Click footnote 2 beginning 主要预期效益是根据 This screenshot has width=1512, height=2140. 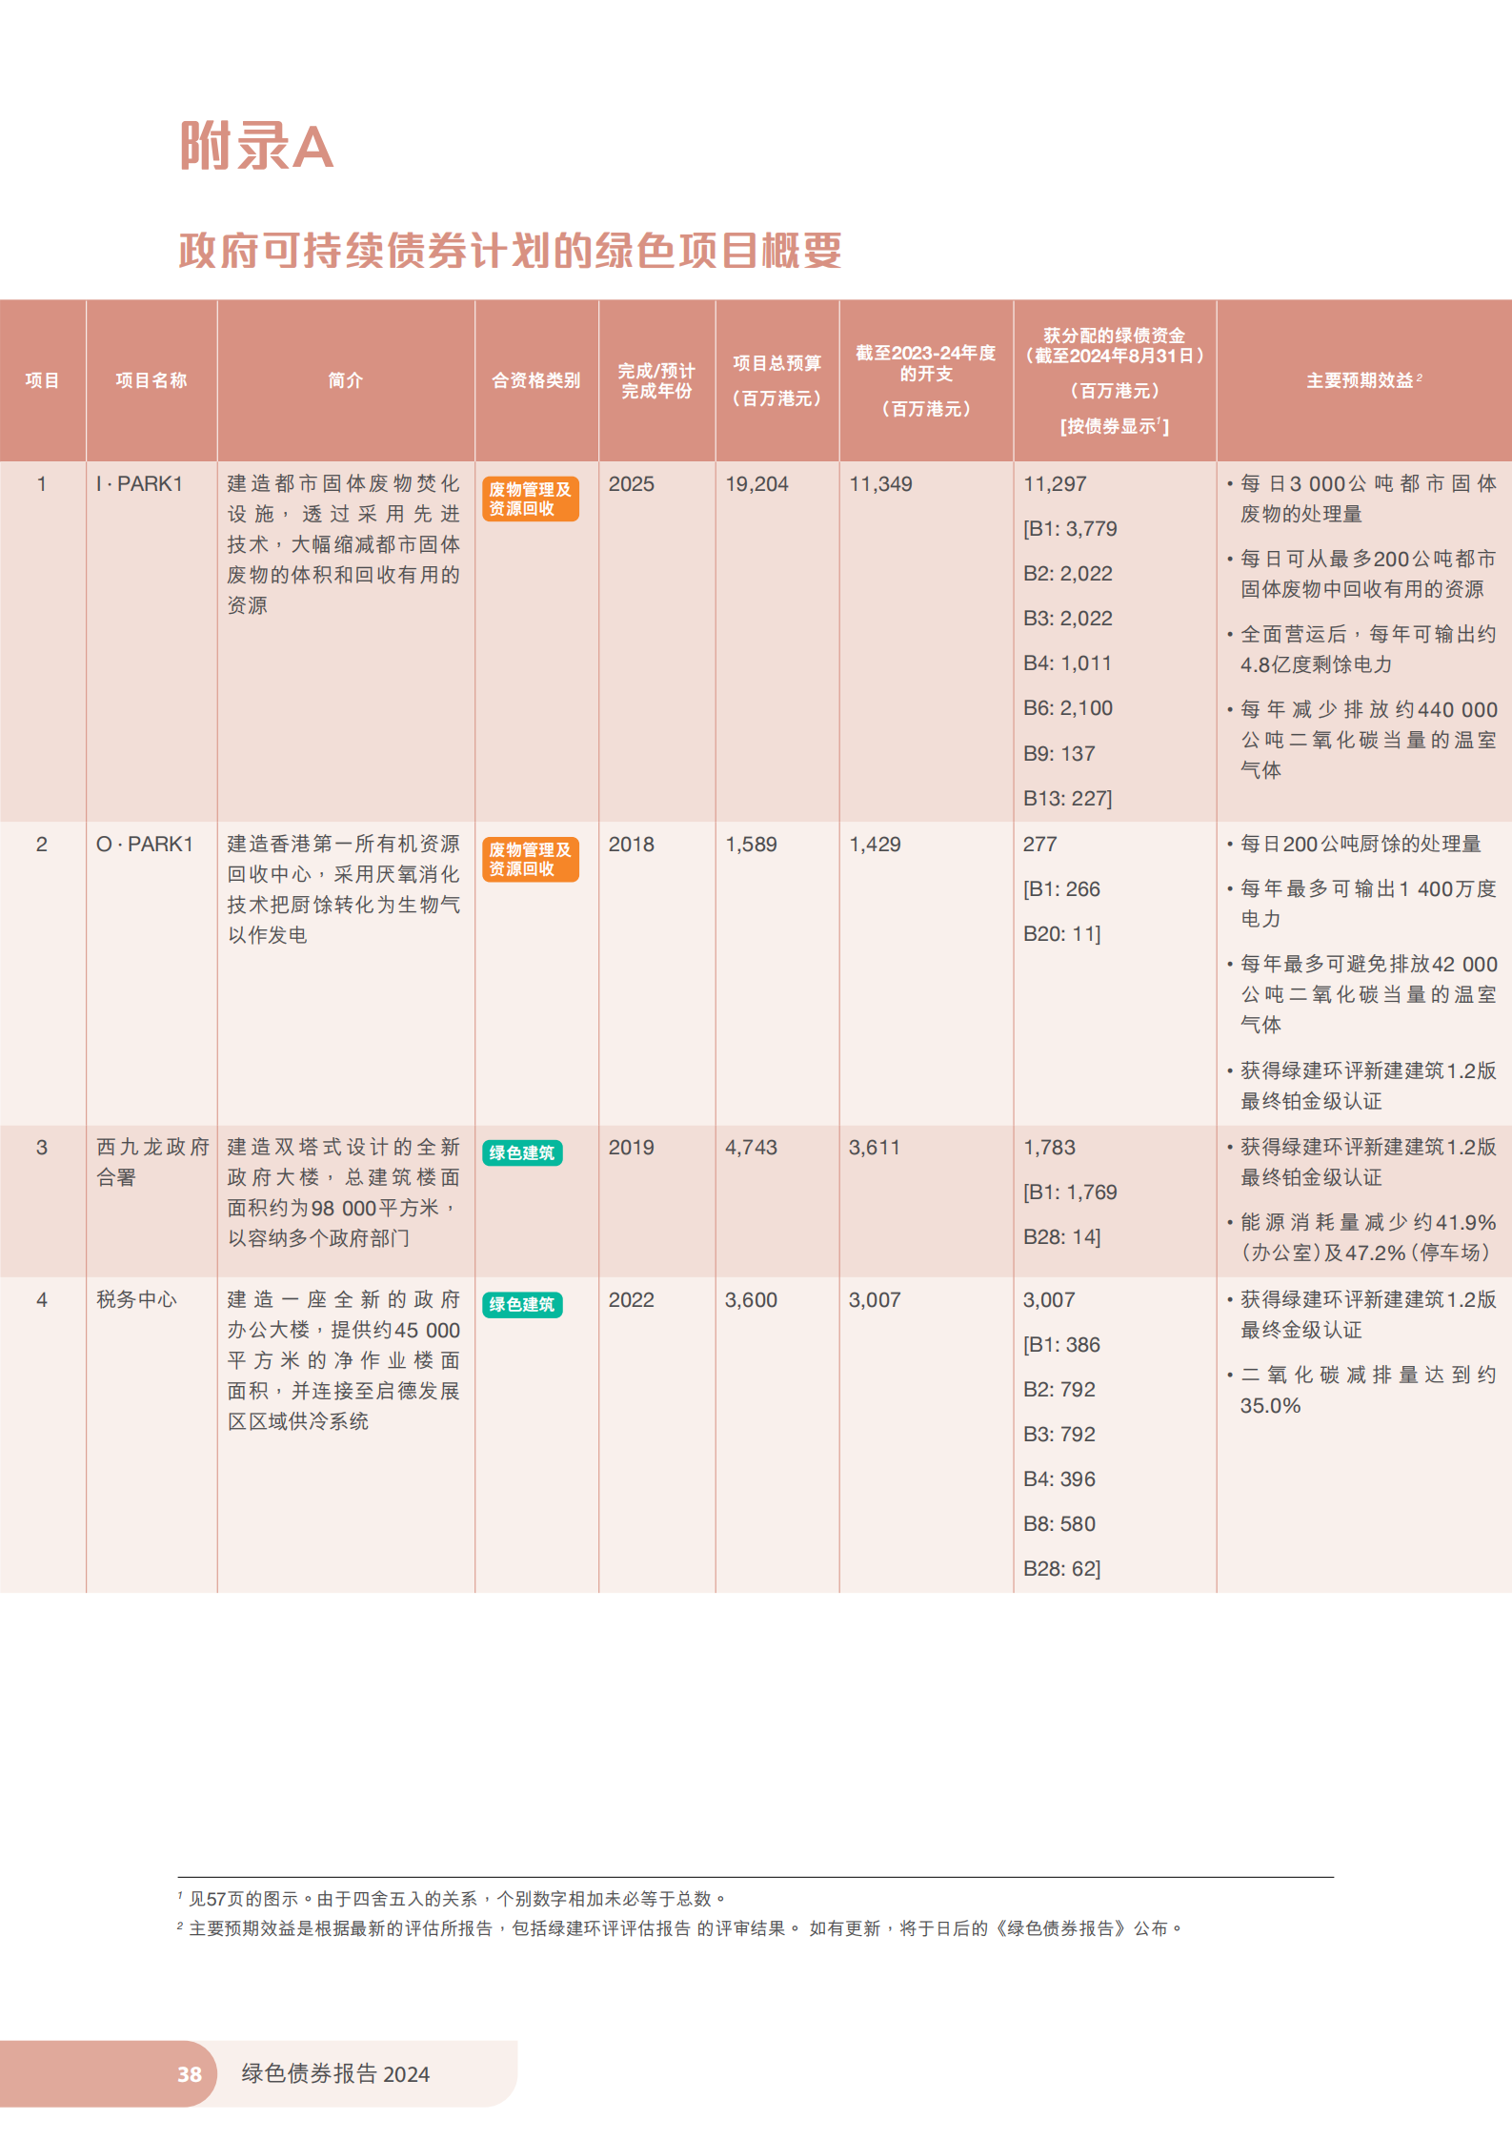(682, 1928)
